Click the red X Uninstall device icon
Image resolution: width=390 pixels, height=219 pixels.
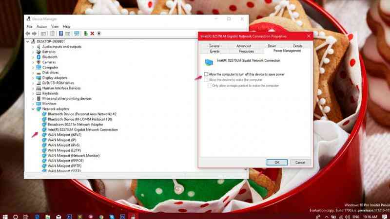tap(92, 34)
